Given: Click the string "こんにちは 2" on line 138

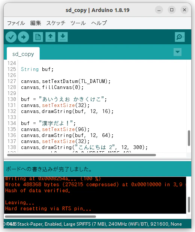Looking at the screenshot, I should click(95, 148).
